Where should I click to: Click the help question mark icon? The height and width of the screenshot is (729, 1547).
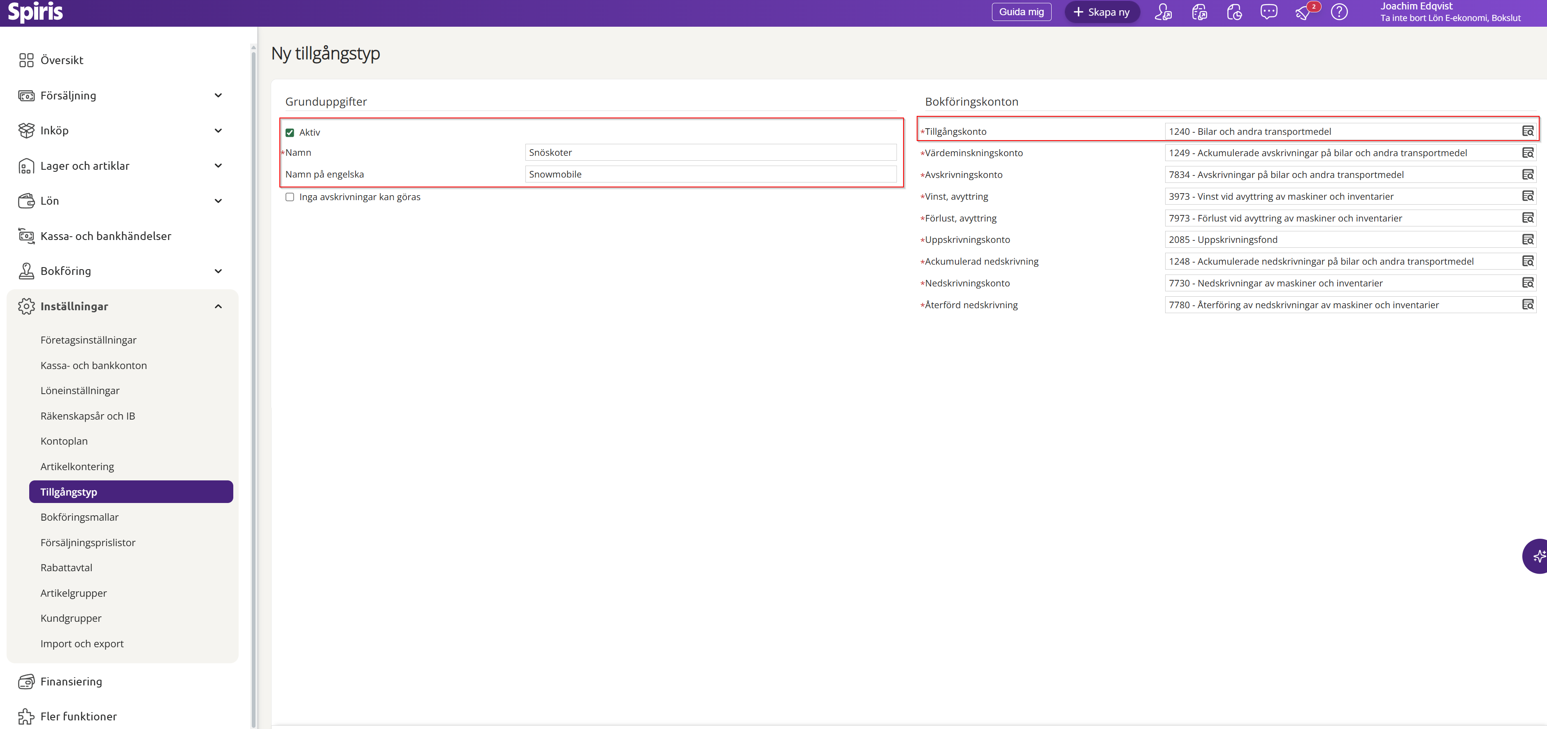pyautogui.click(x=1339, y=12)
